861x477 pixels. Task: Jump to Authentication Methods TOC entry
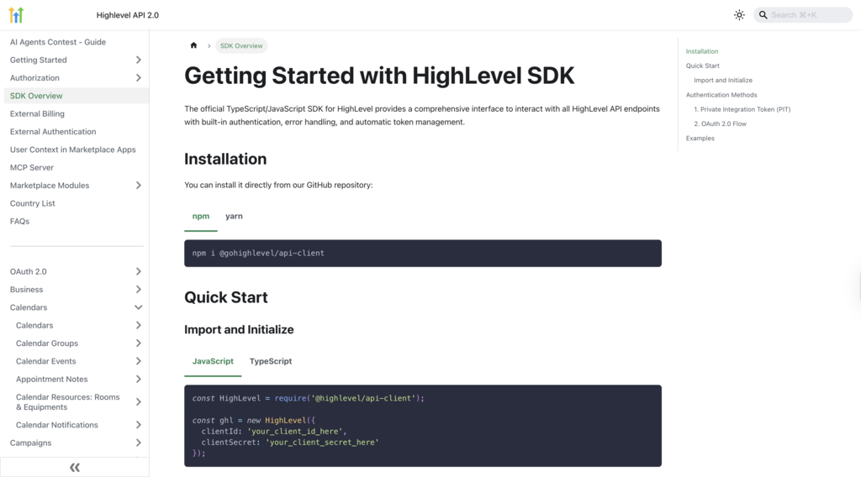coord(721,95)
